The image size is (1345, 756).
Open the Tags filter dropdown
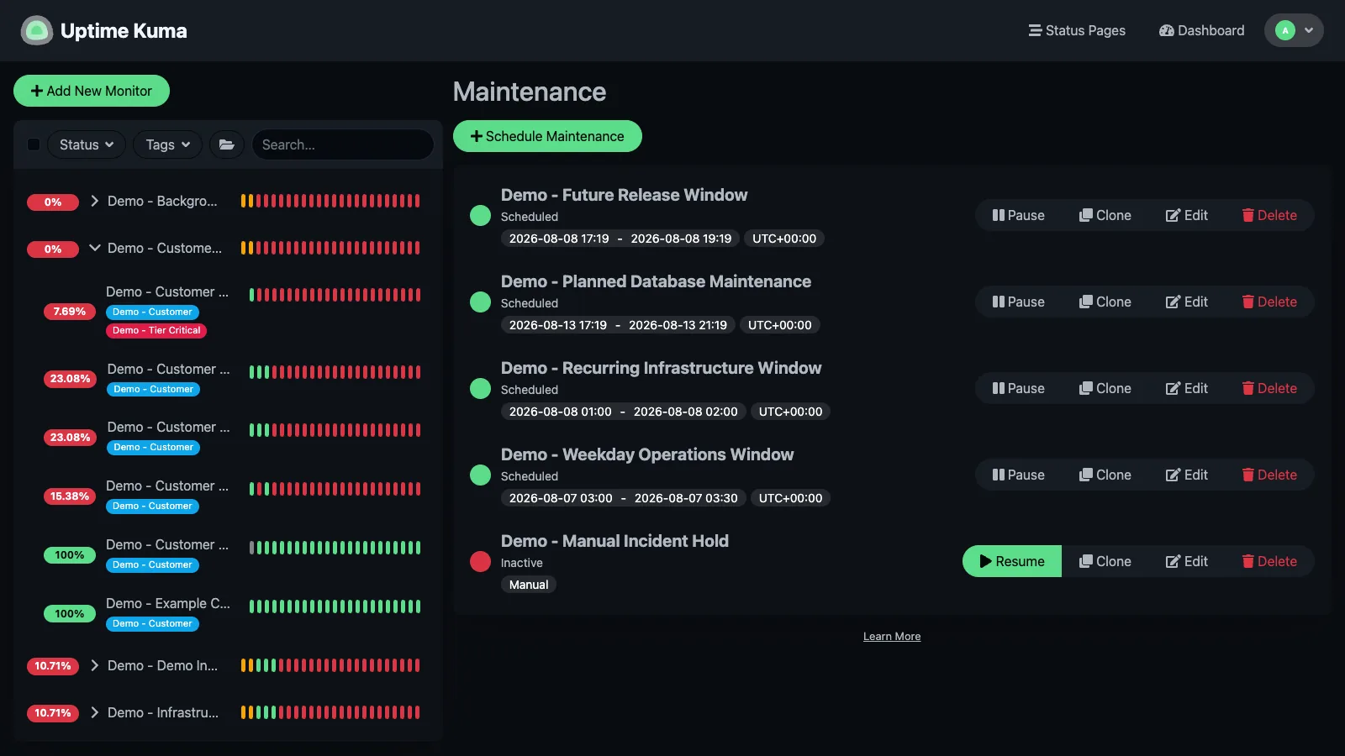[167, 144]
